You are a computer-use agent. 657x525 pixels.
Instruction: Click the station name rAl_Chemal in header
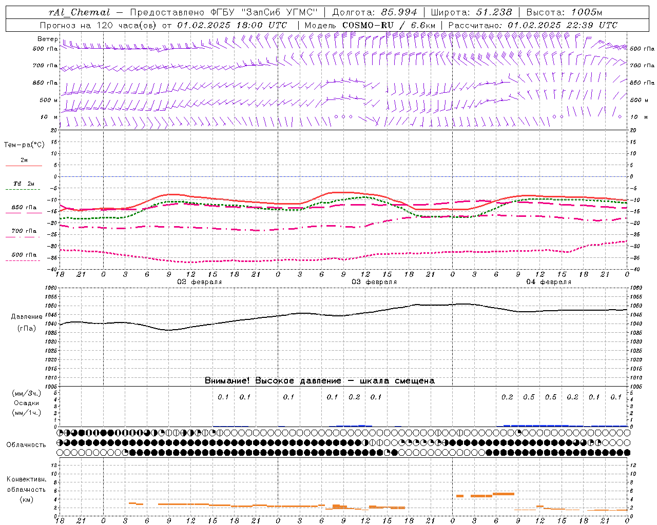[x=79, y=12]
